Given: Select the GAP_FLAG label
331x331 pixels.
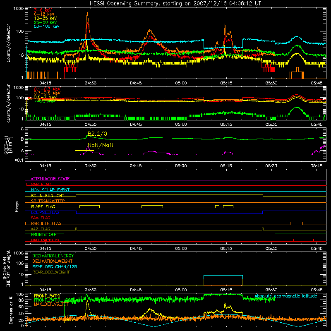Looking at the screenshot, I should pos(41,184).
